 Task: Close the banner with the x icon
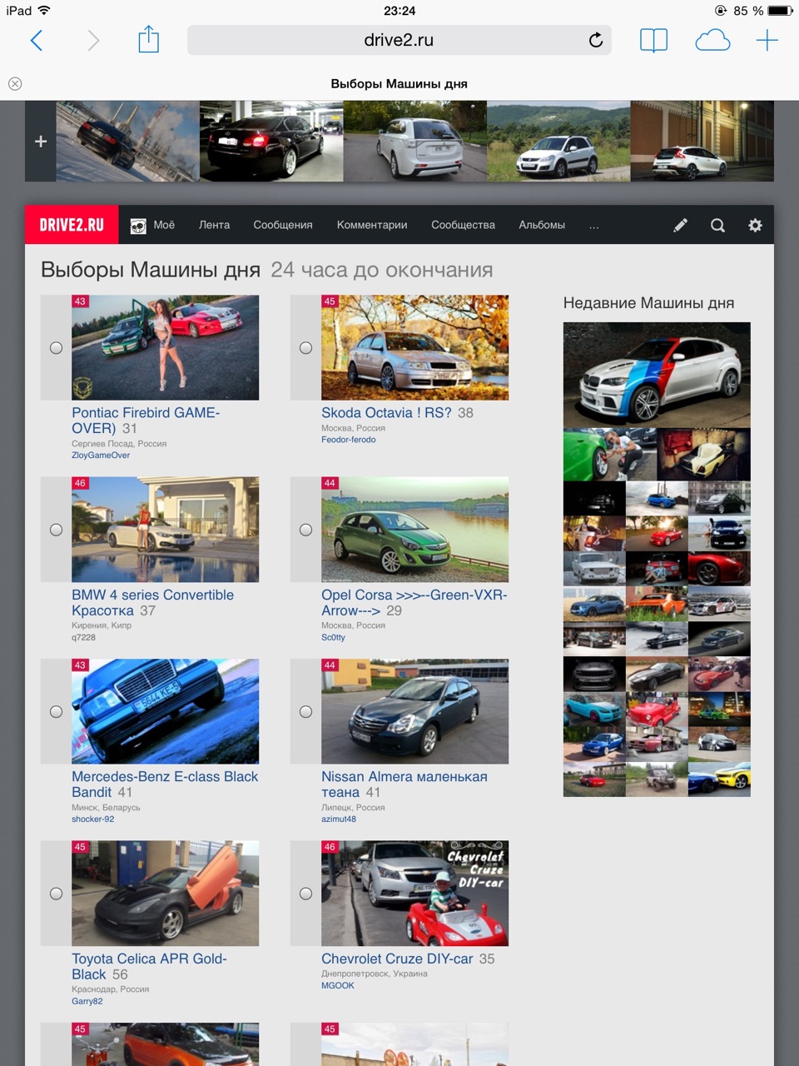15,83
